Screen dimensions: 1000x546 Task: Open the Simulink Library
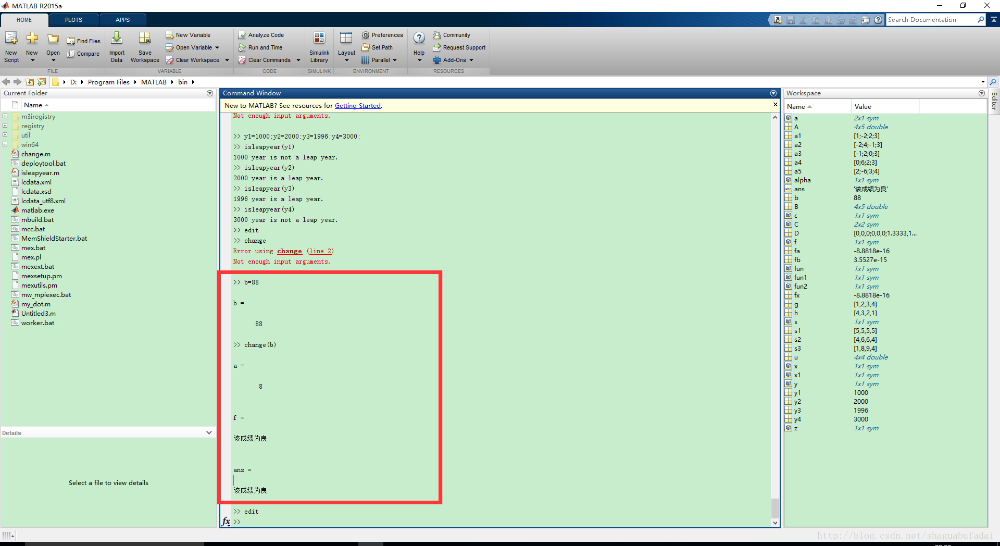(x=319, y=46)
